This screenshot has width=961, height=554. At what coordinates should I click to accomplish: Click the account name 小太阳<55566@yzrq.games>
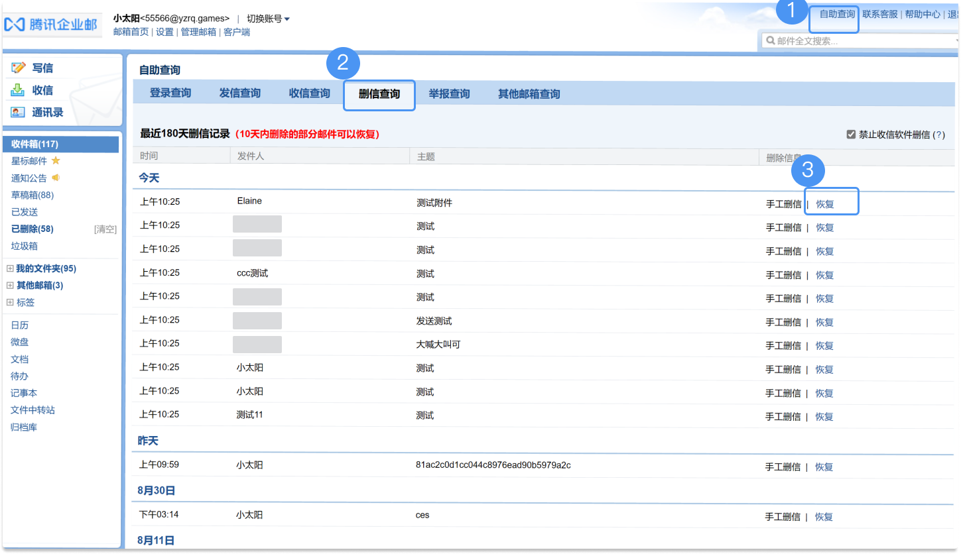click(172, 19)
